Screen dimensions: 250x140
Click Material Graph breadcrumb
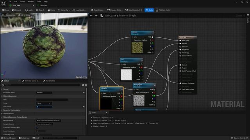127,16
